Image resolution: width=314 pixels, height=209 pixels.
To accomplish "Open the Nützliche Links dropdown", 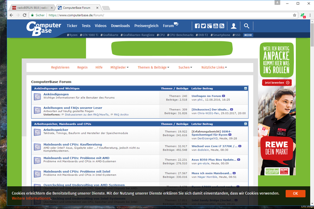I will click(x=214, y=67).
